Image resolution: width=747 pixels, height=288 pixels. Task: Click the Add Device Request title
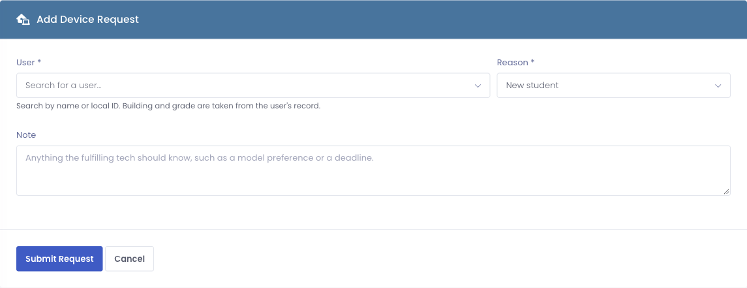[87, 20]
